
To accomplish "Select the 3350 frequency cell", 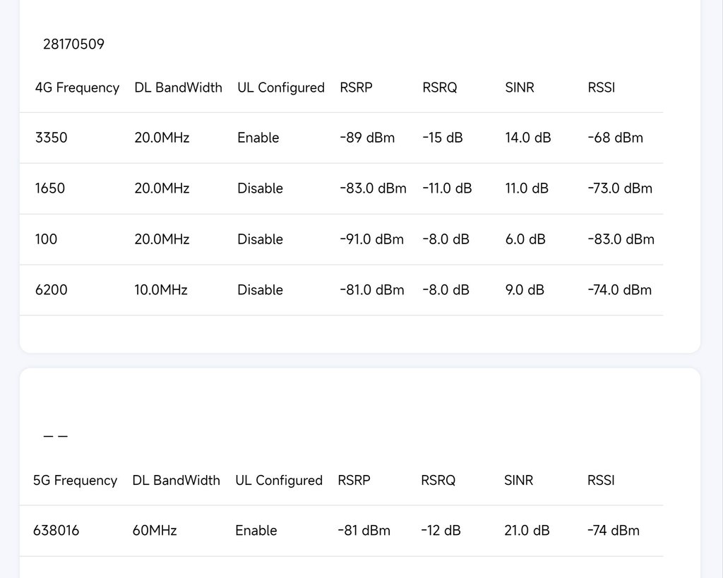I will [x=52, y=138].
